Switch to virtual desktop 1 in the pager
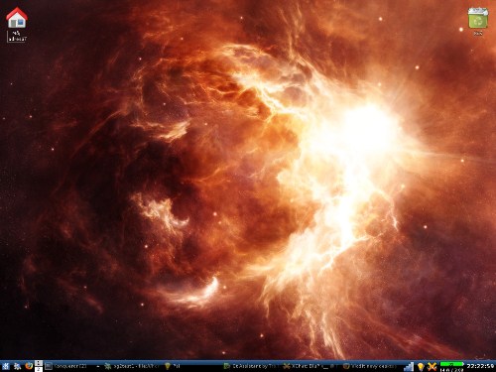 coord(39,363)
